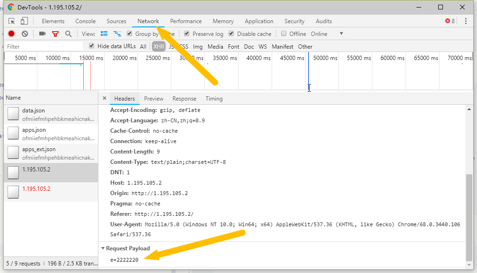Image resolution: width=477 pixels, height=273 pixels.
Task: Open the Elements panel tab
Action: [53, 21]
